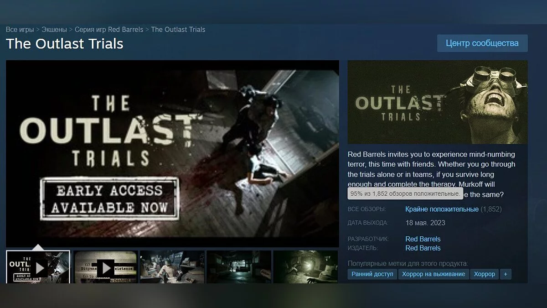547x308 pixels.
Task: Open 'Крайне положительные' reviews summary
Action: point(442,209)
